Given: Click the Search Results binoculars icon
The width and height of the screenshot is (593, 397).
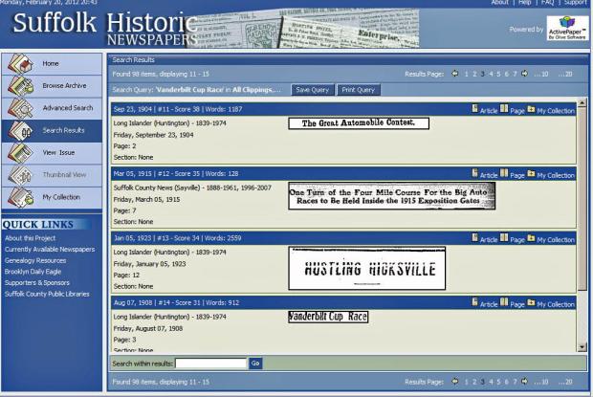Looking at the screenshot, I should coord(20,130).
